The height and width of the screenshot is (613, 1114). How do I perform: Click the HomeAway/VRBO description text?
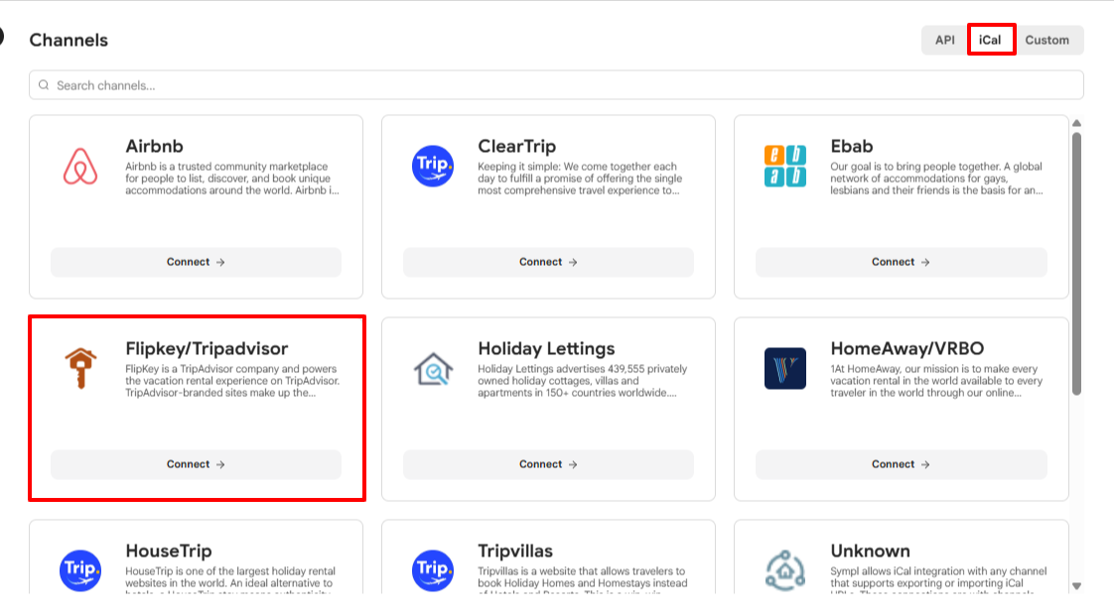click(x=936, y=380)
